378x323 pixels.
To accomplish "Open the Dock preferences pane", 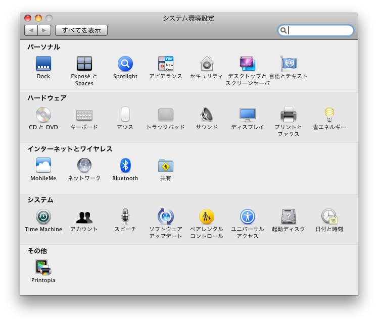I will click(x=43, y=64).
